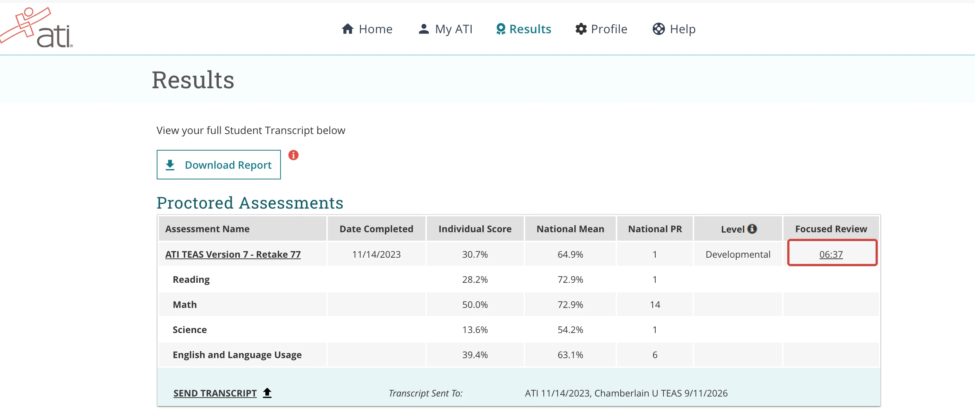This screenshot has width=975, height=412.
Task: Click the Results ribbon badge icon
Action: [500, 29]
